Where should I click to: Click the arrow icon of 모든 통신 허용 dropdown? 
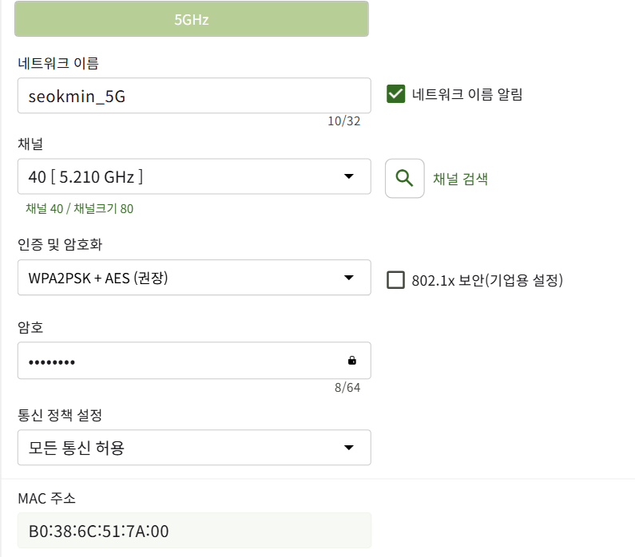tap(349, 448)
